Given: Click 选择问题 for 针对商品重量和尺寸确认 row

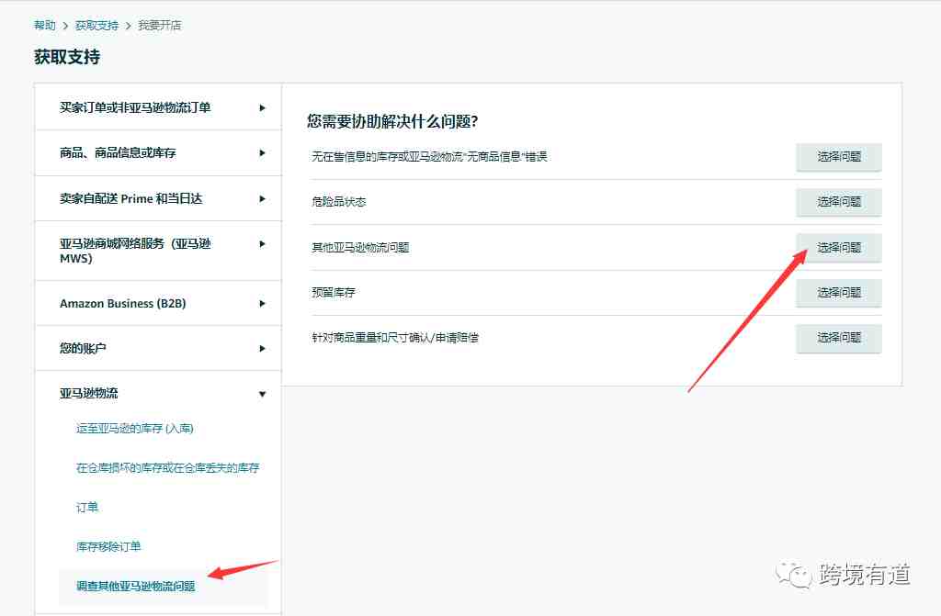Looking at the screenshot, I should (839, 338).
